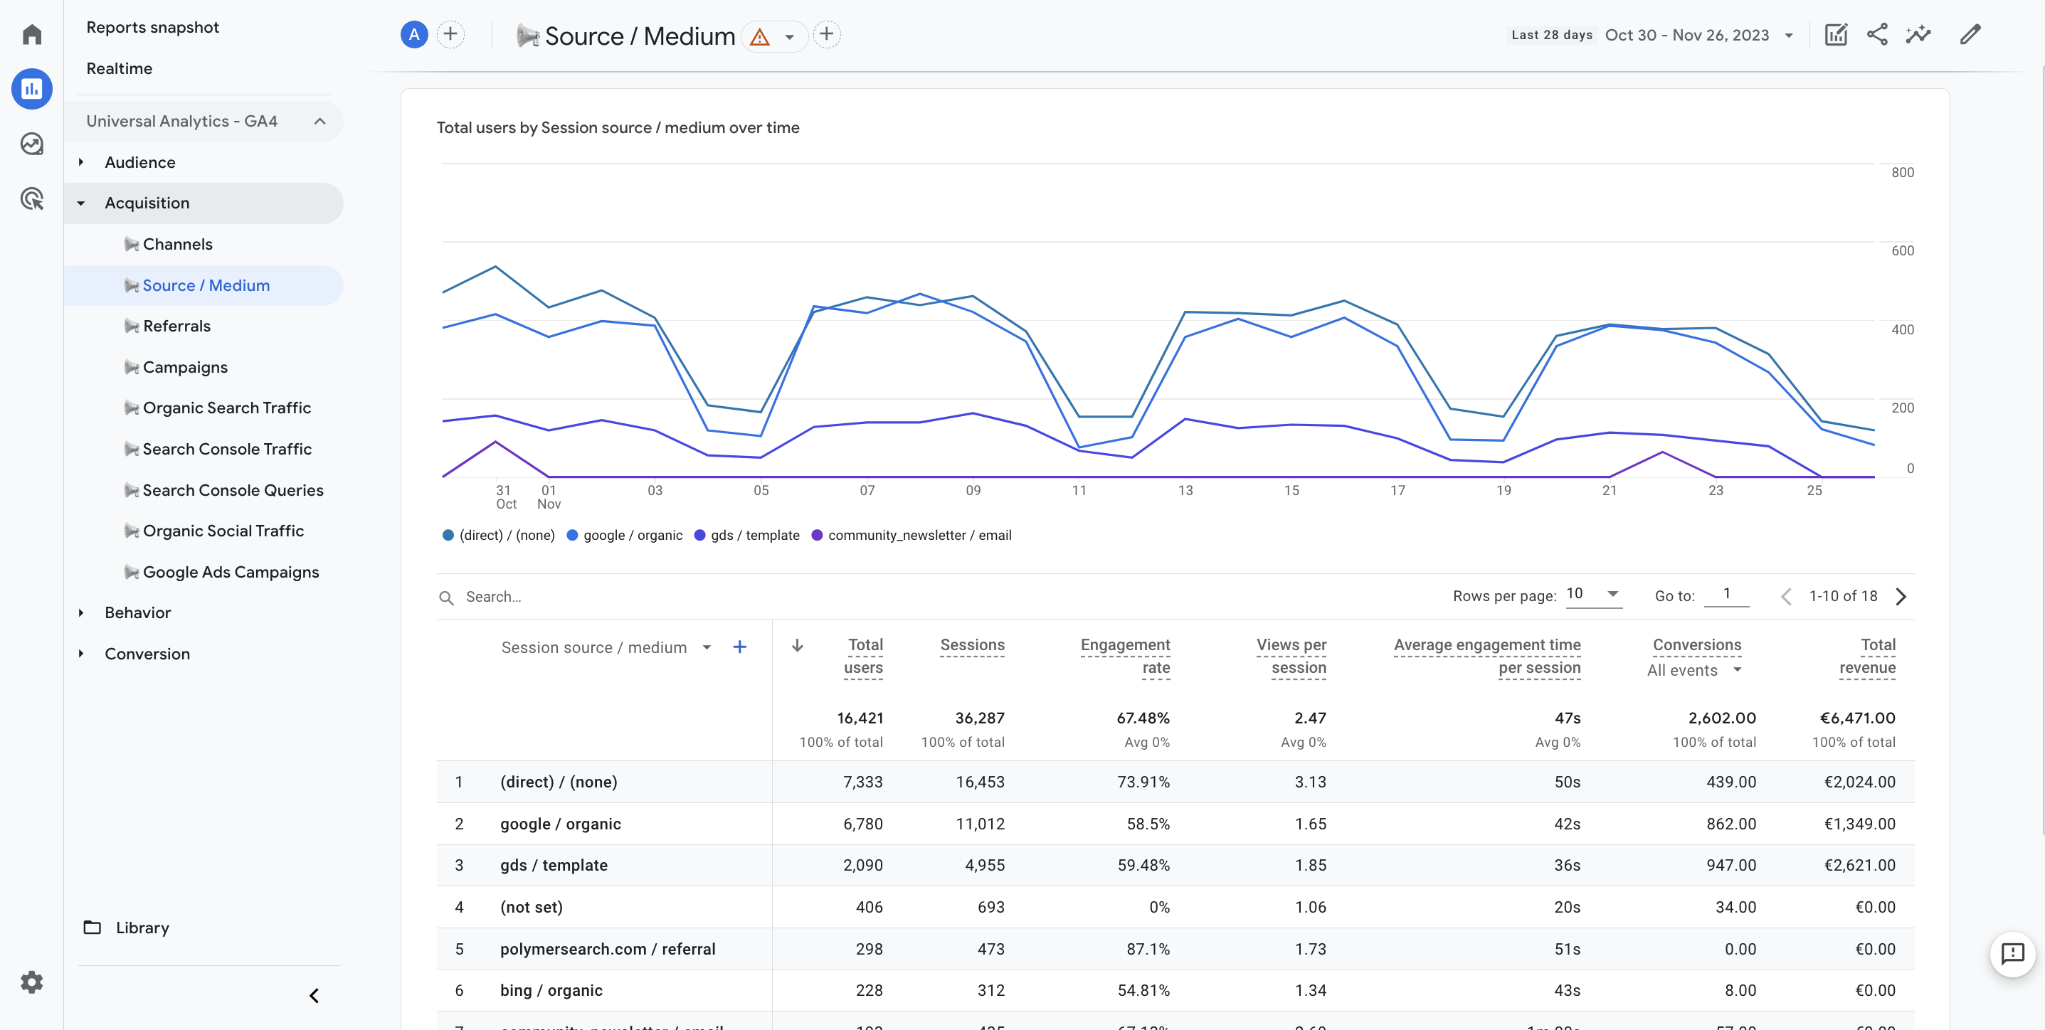Click the gds / template row
The width and height of the screenshot is (2045, 1030).
(1175, 865)
